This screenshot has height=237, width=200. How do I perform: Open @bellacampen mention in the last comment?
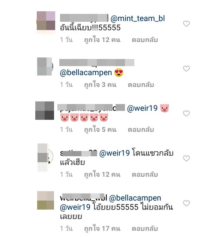click(135, 198)
